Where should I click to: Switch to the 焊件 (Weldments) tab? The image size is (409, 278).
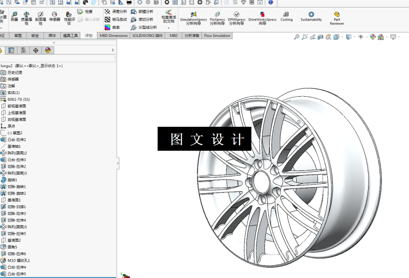[x=52, y=35]
